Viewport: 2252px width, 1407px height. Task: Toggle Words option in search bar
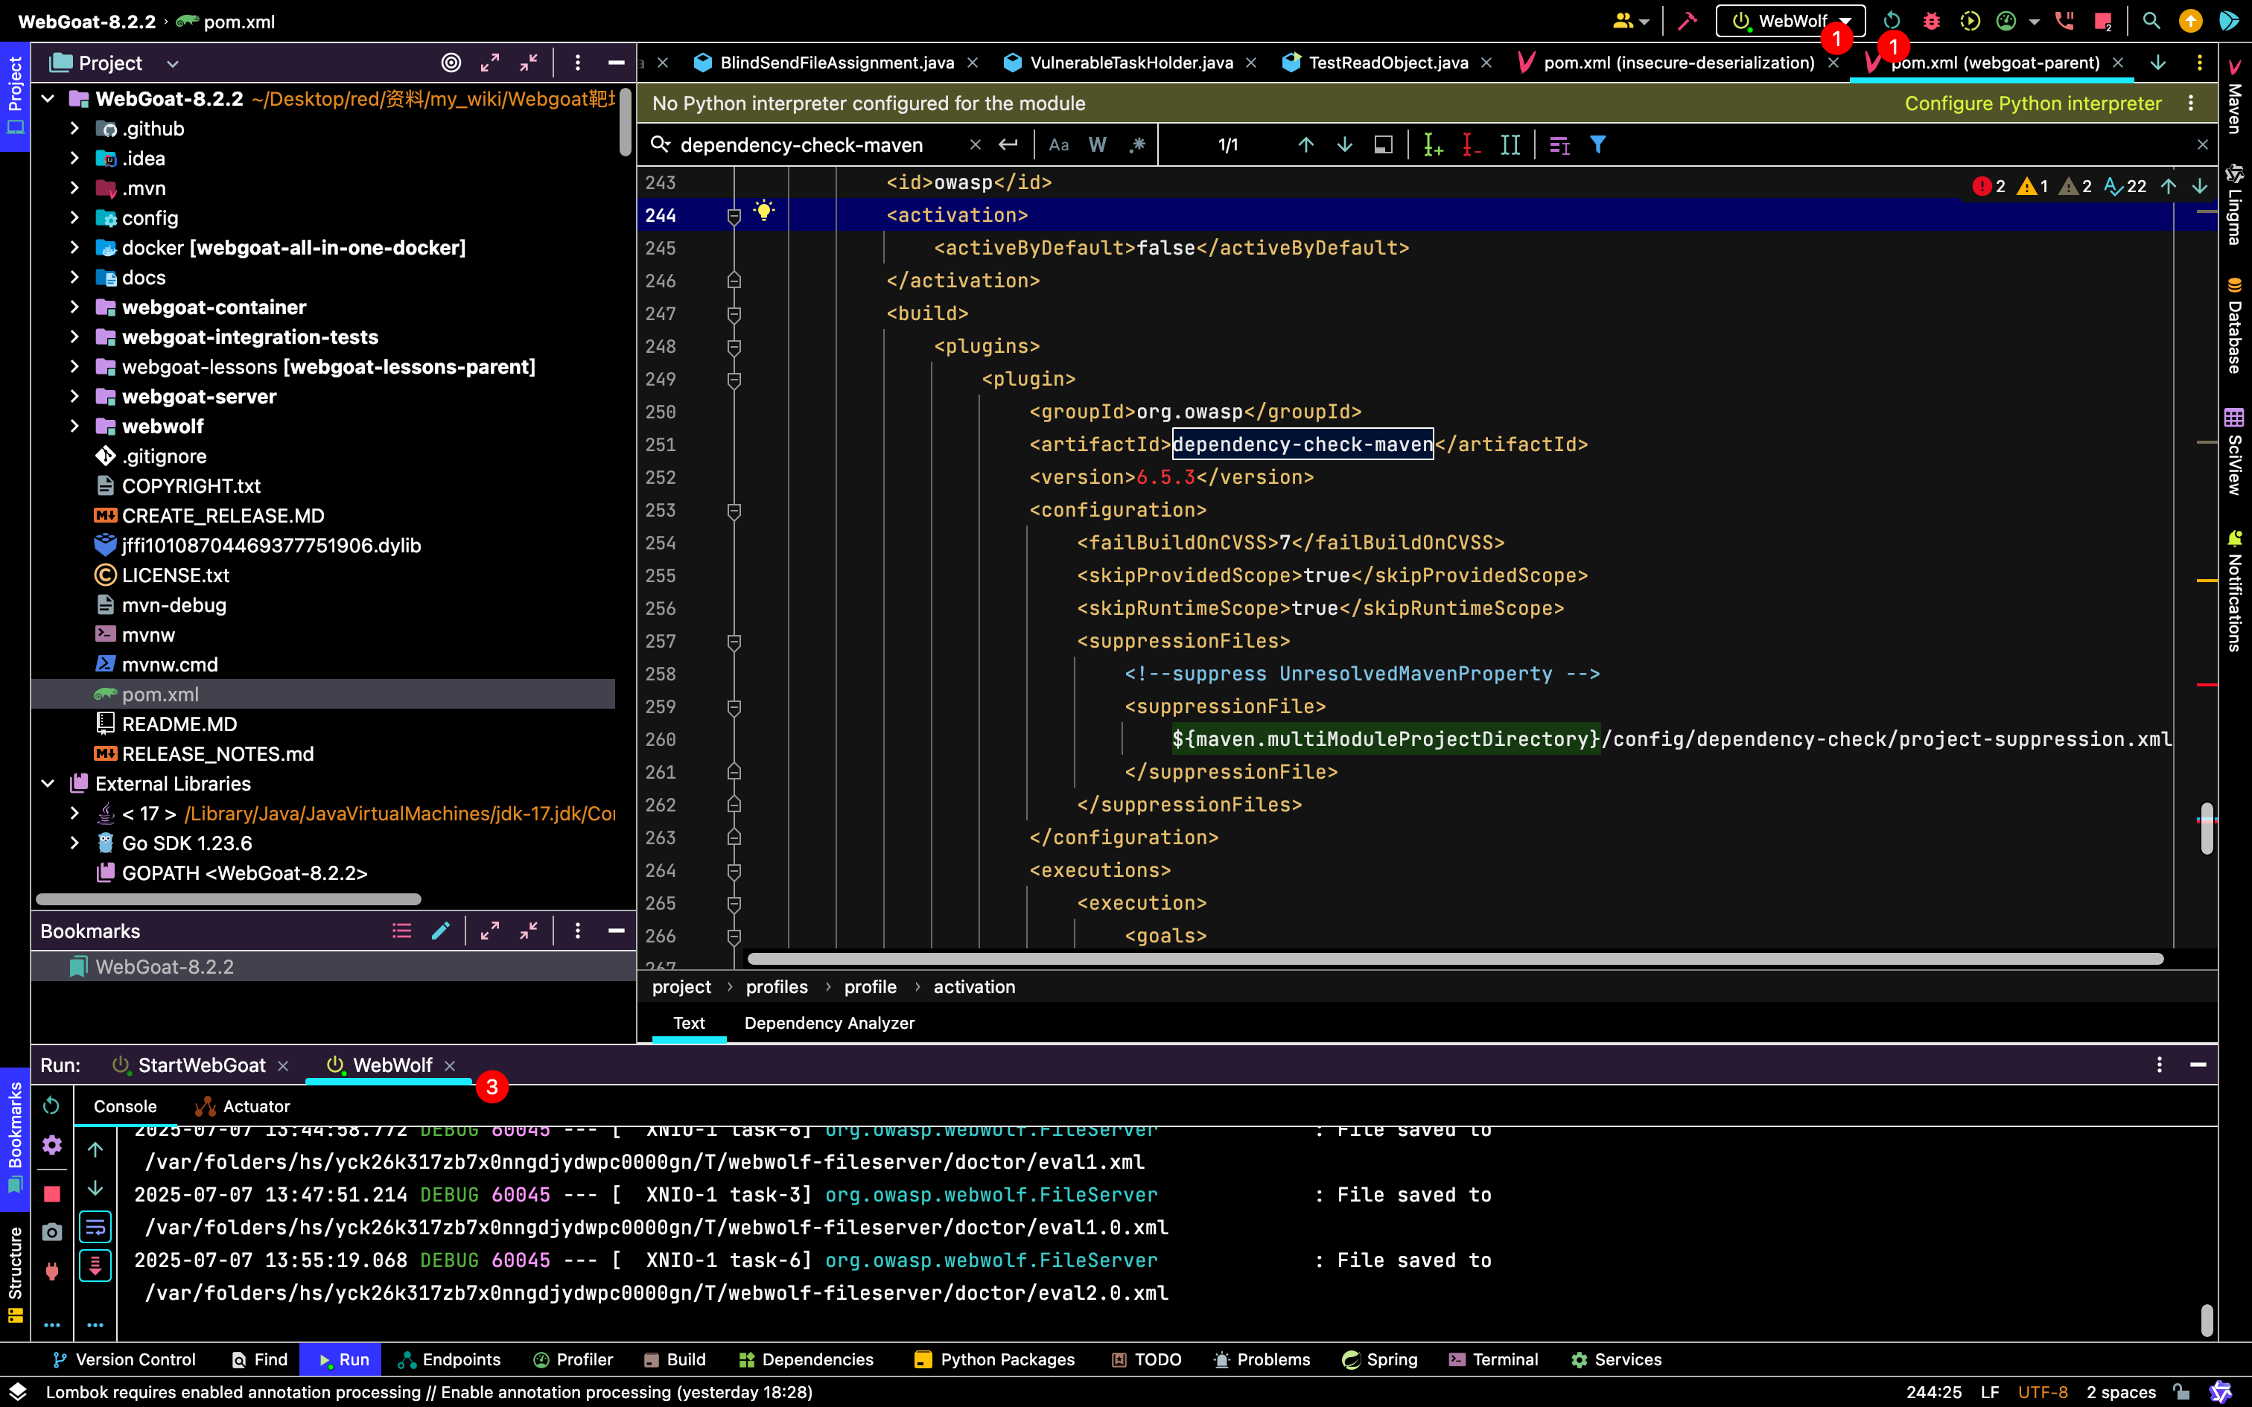(1097, 144)
